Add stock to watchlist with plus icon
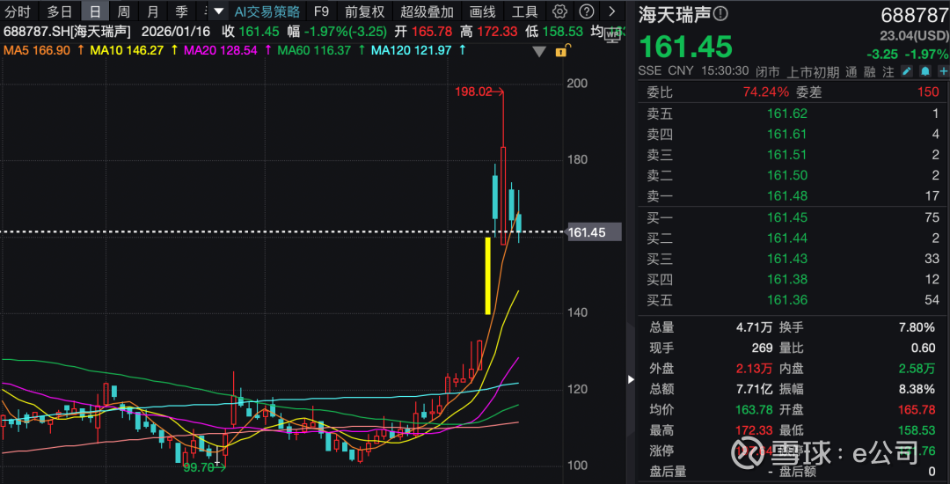The width and height of the screenshot is (950, 484). pos(943,71)
